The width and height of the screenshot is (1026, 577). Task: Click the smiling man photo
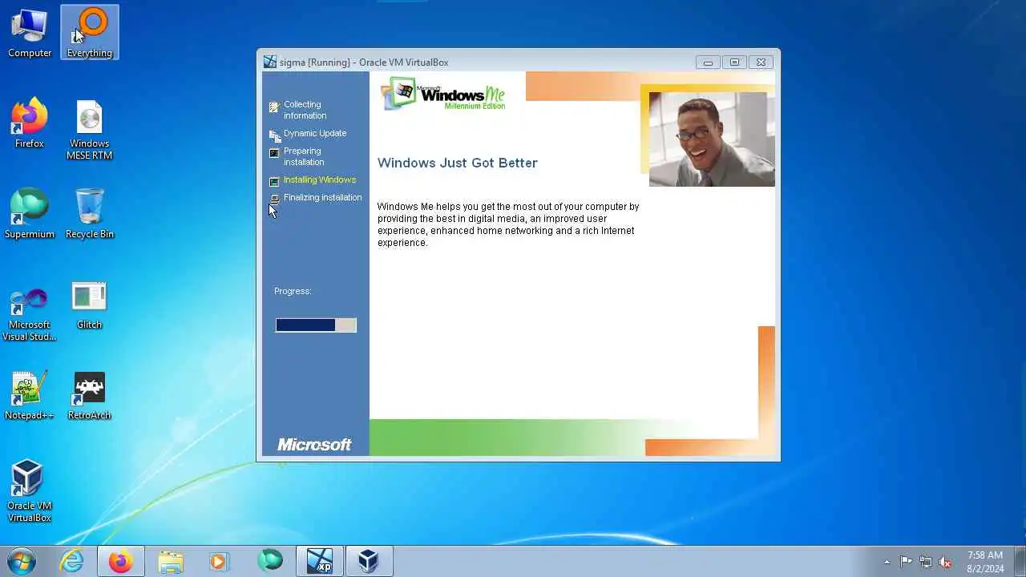[x=712, y=139]
